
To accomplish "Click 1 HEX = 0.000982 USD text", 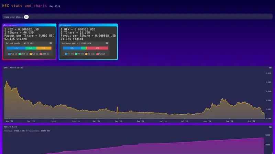I will coord(22,29).
